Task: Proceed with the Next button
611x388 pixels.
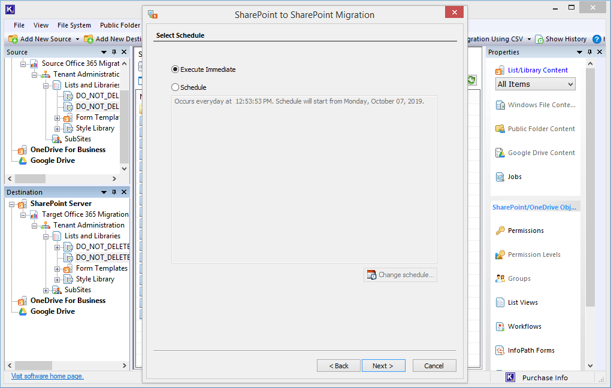Action: coord(383,366)
